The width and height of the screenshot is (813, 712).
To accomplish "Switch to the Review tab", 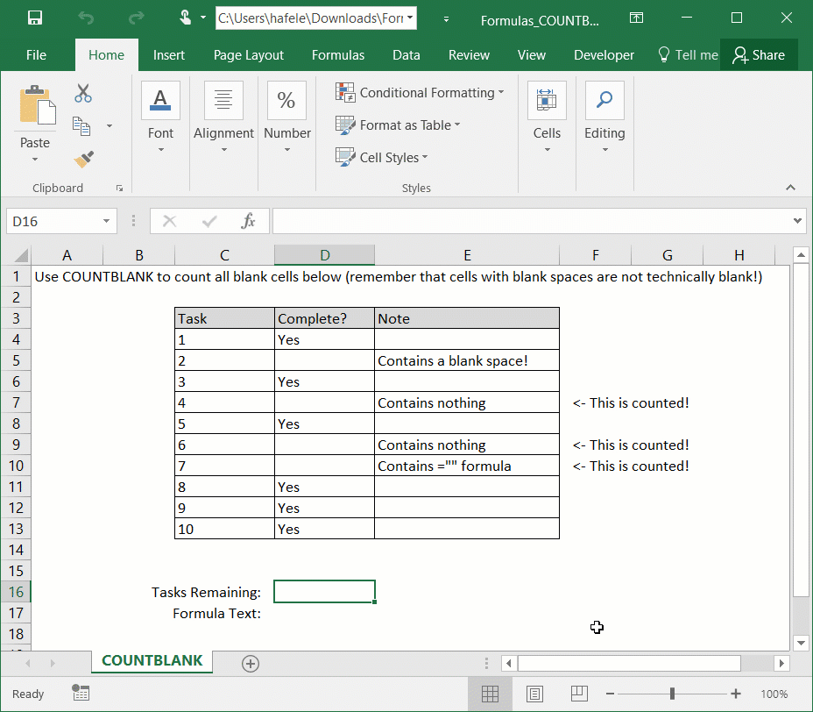I will (470, 55).
